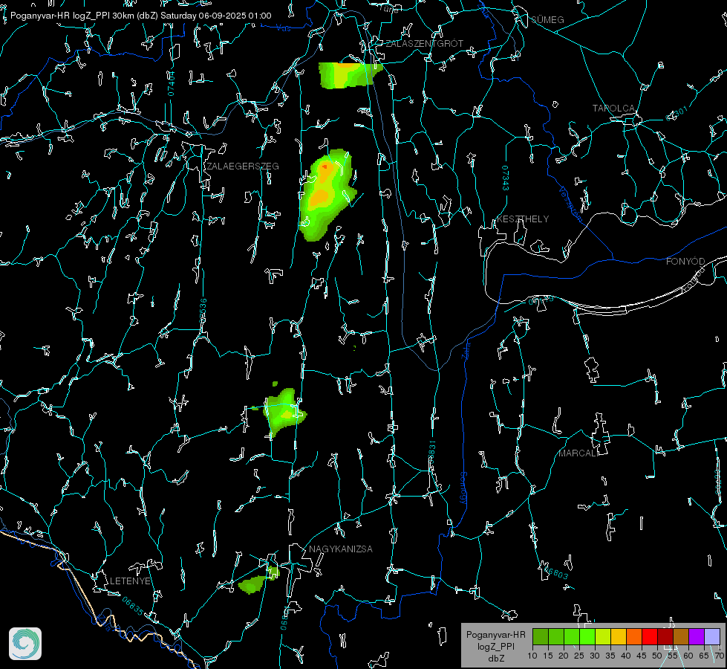Screen dimensions: 727x669
Task: Click the ZALAEGERSZEG city label
Action: pos(243,166)
